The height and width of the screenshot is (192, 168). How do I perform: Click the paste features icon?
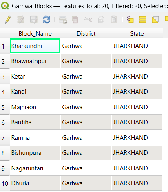114,20
